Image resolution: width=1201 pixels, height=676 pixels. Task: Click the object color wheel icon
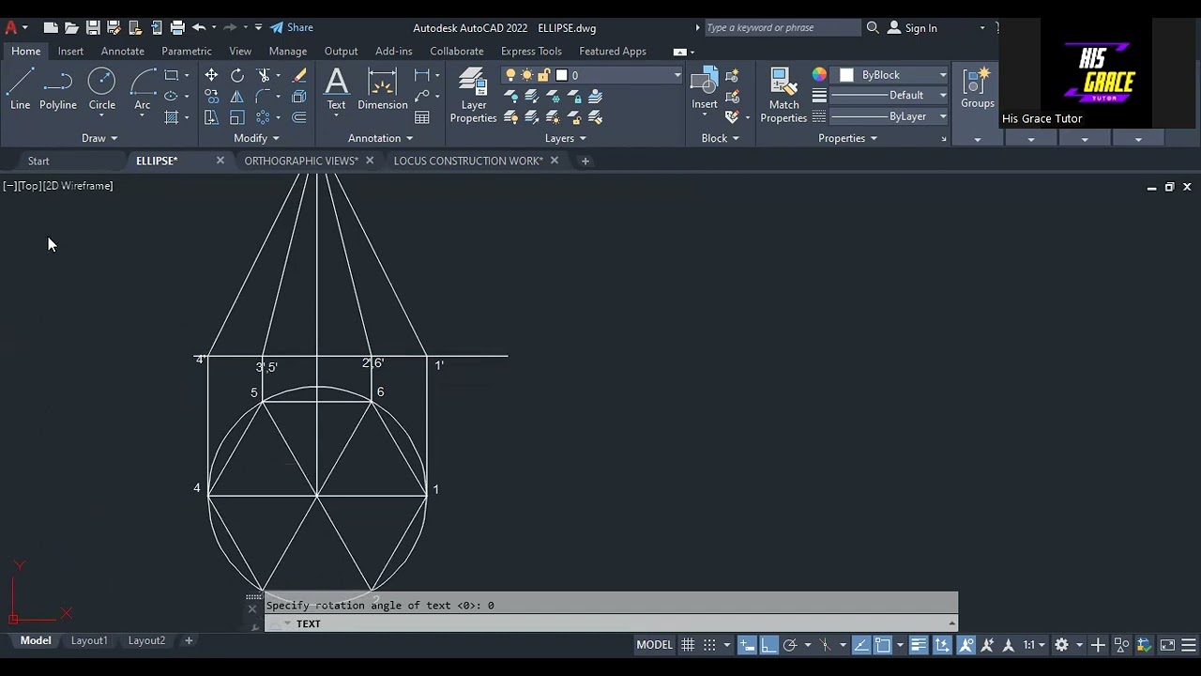819,74
